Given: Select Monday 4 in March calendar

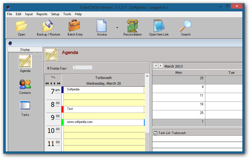Looking at the screenshot, I should pos(179,88).
